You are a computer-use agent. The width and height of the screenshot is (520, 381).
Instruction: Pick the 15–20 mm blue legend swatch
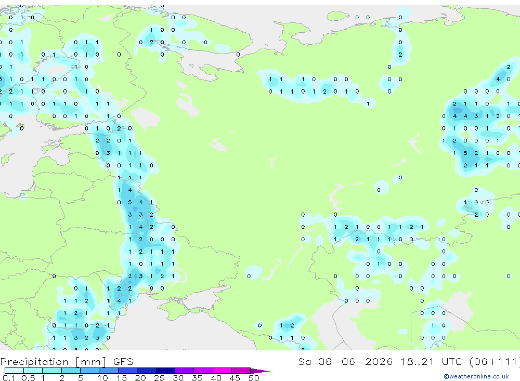coord(128,371)
